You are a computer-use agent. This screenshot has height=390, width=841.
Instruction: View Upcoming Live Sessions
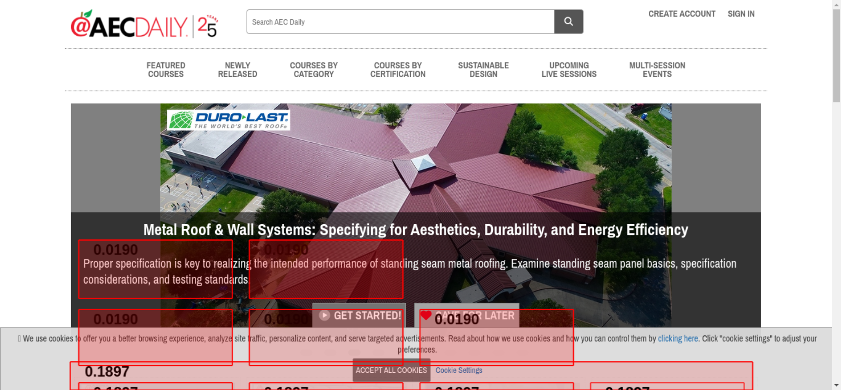pyautogui.click(x=569, y=70)
